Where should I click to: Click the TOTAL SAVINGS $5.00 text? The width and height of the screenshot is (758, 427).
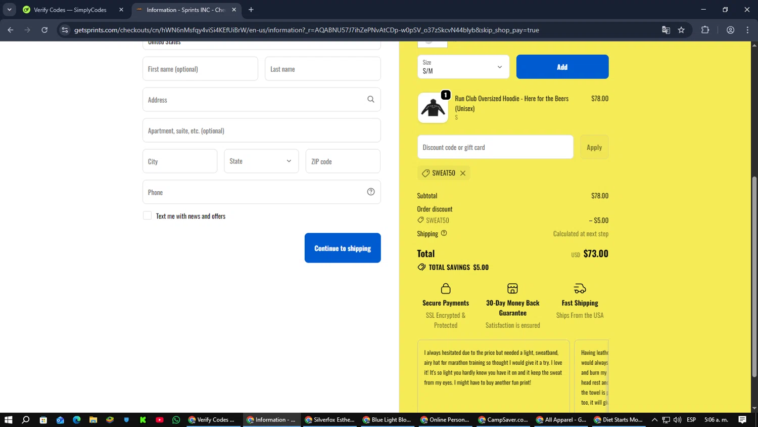[x=458, y=267]
